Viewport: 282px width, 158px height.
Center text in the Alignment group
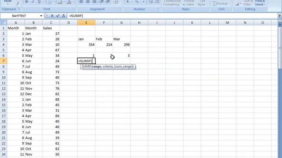coord(88,2)
